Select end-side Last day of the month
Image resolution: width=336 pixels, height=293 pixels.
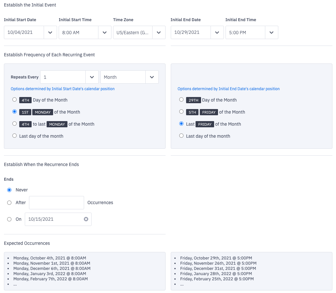pyautogui.click(x=181, y=136)
